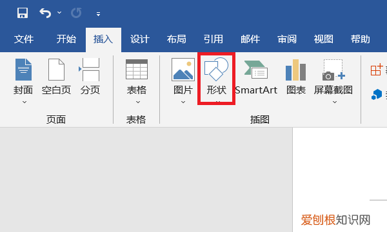Open the 邮件 tab
This screenshot has width=387, height=232.
[x=250, y=39]
